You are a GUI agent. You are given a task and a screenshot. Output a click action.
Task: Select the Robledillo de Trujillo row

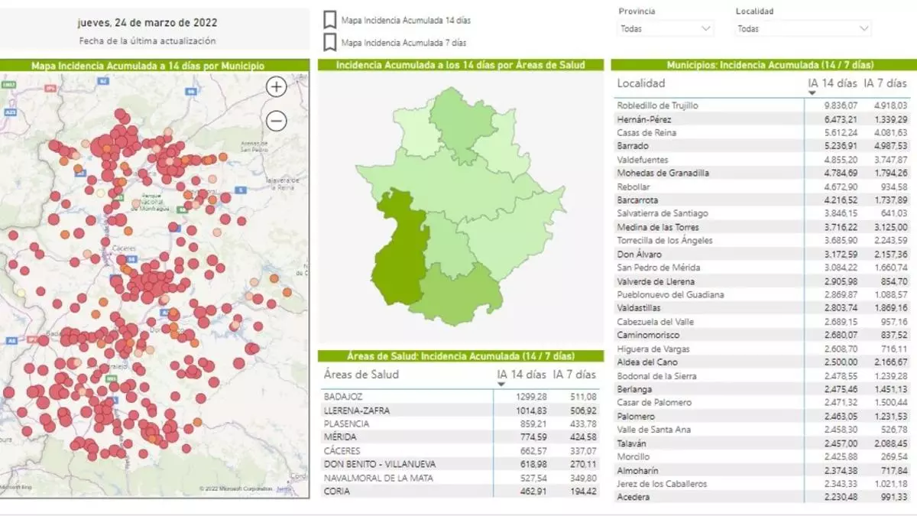657,105
